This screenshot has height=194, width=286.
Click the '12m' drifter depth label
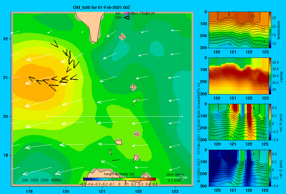118,17
